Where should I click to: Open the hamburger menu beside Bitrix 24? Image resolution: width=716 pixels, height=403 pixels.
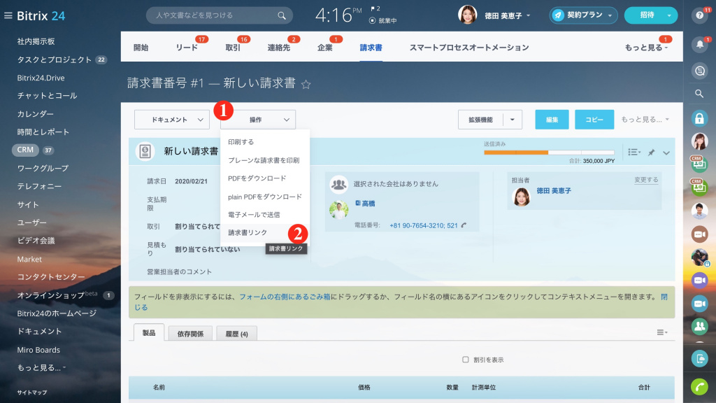point(8,15)
